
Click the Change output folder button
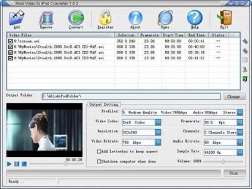tap(235, 97)
